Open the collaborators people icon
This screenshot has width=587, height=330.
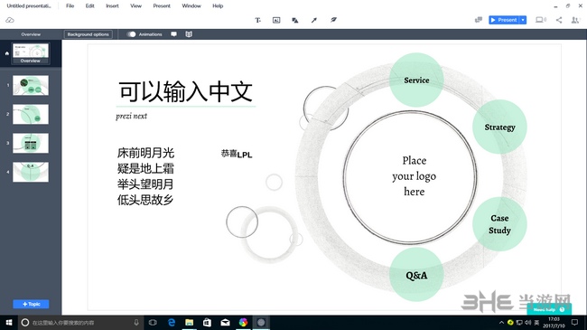point(575,20)
